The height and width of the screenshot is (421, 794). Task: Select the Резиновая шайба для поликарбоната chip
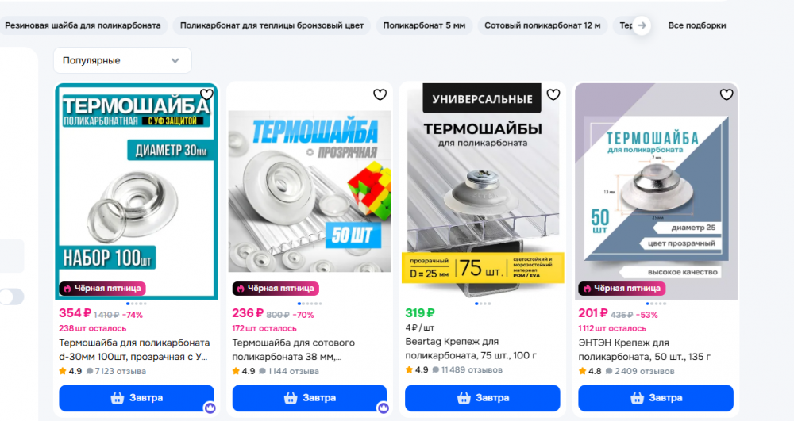pyautogui.click(x=83, y=25)
